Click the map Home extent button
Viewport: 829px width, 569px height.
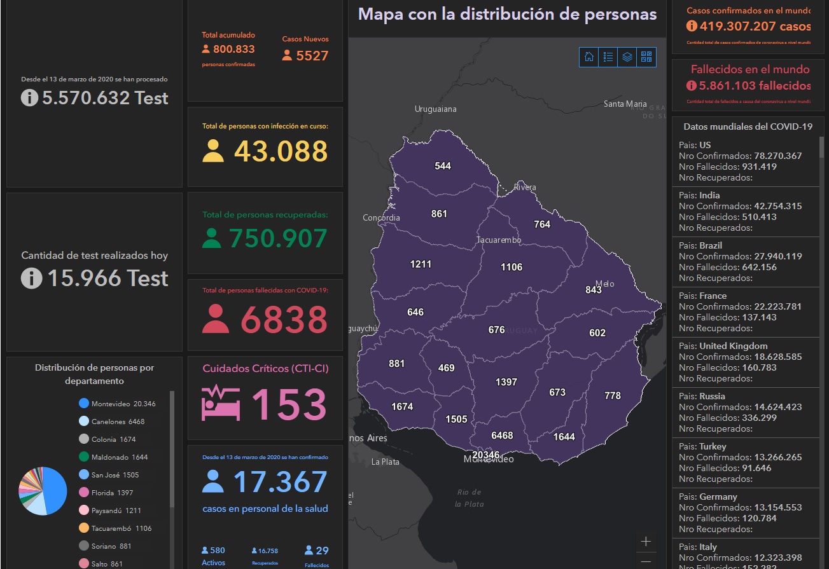point(589,57)
